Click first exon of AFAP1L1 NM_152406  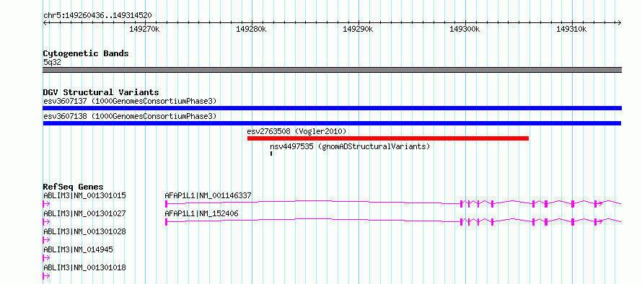pyautogui.click(x=166, y=222)
